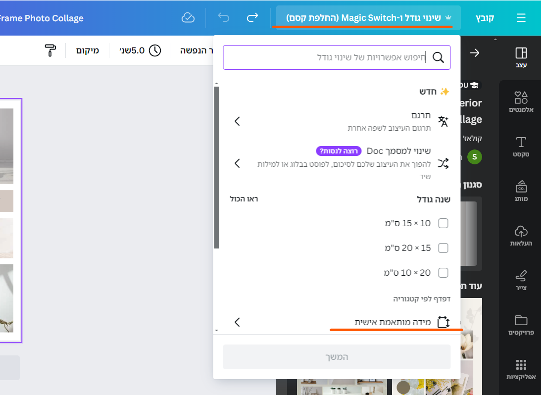Screen dimensions: 541x395
Task: Open the טקסט text sidebar tab
Action: [x=521, y=147]
